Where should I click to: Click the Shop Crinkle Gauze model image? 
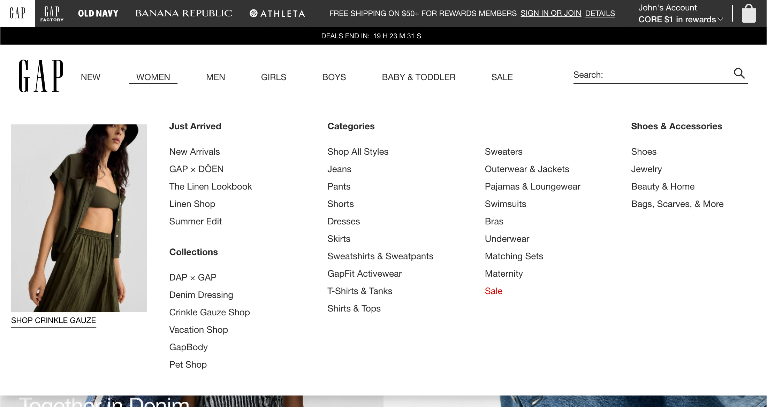click(x=79, y=218)
